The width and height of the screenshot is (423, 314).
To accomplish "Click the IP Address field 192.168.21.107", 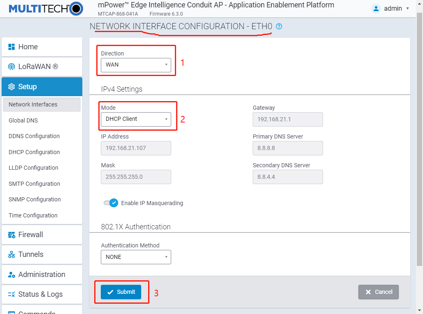I will tap(136, 148).
